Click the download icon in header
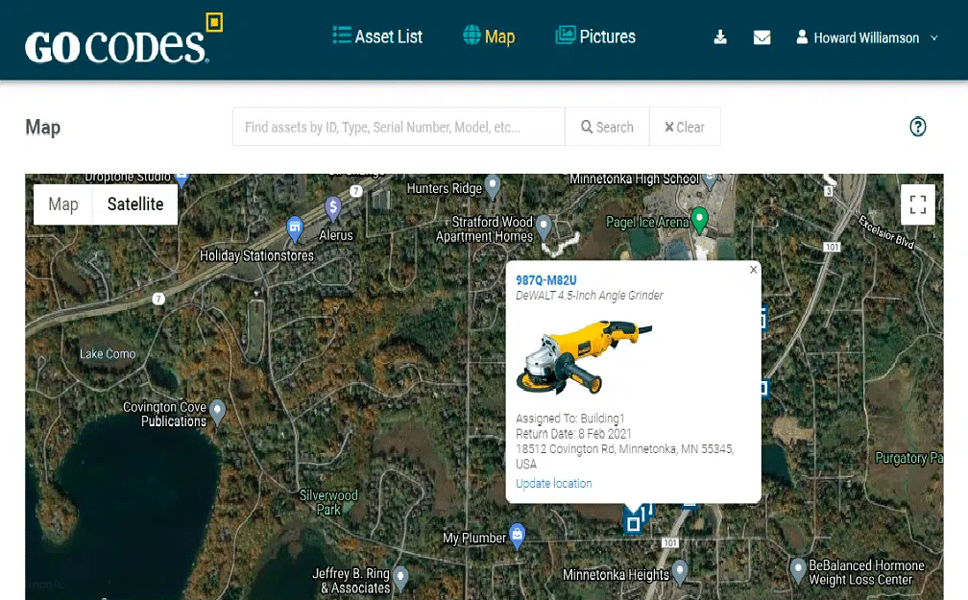This screenshot has height=600, width=968. 720,37
